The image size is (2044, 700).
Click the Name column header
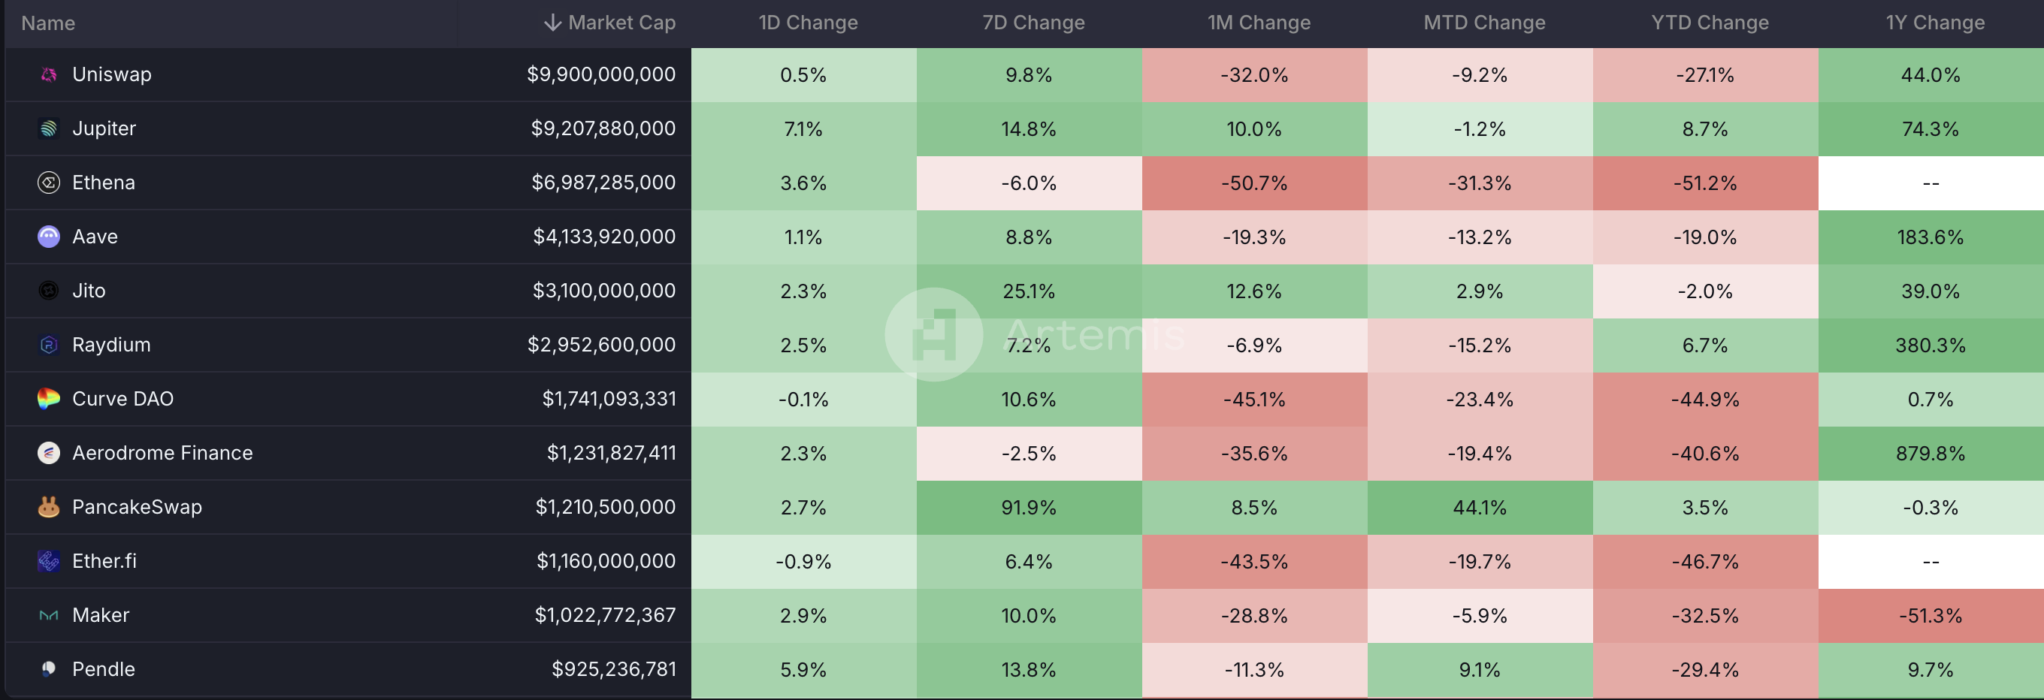(48, 24)
